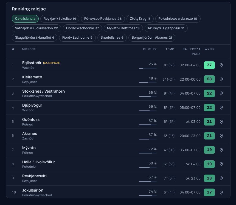This screenshot has width=236, height=205.
Task: Click Hella / Hvolsvöllur map pin
Action: point(221,164)
